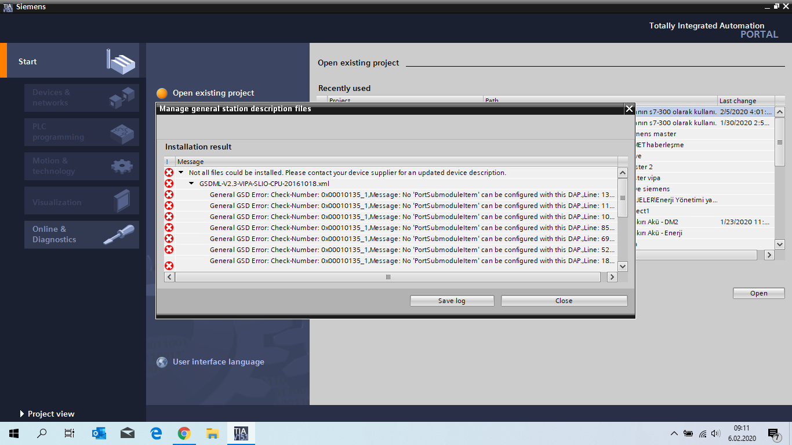Click the right arrow of the Recently used horizontal scrollbar

770,255
